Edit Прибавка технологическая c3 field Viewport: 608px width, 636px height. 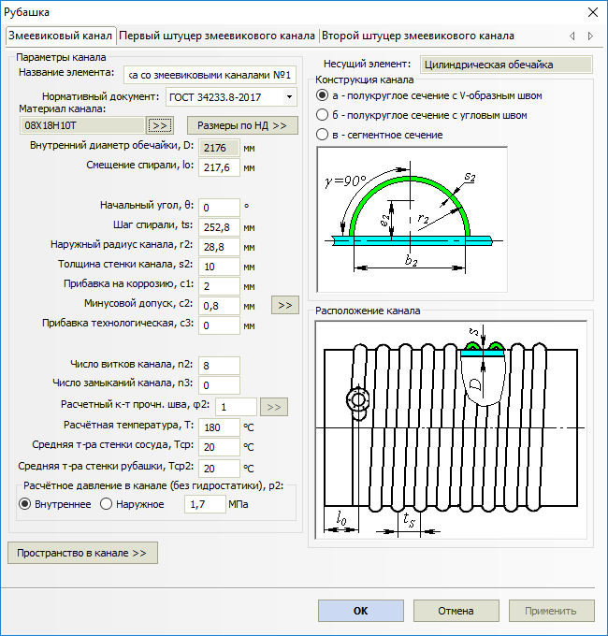pos(219,325)
